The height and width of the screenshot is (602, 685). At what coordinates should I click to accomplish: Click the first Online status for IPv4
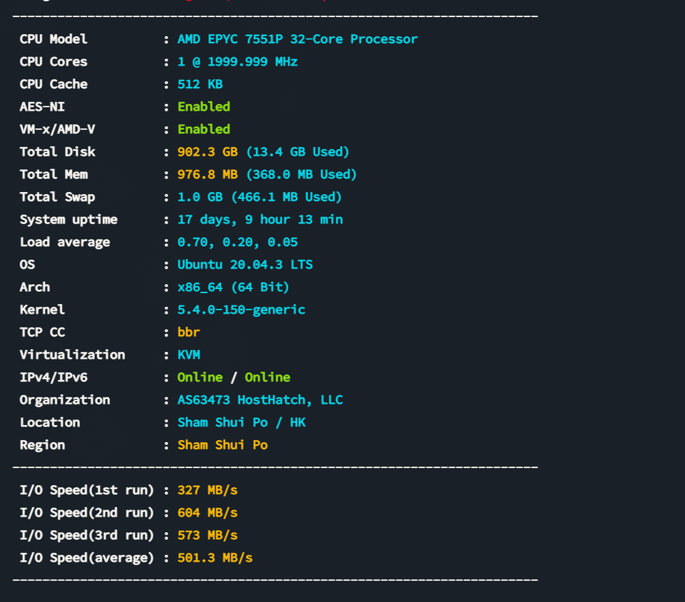click(199, 377)
